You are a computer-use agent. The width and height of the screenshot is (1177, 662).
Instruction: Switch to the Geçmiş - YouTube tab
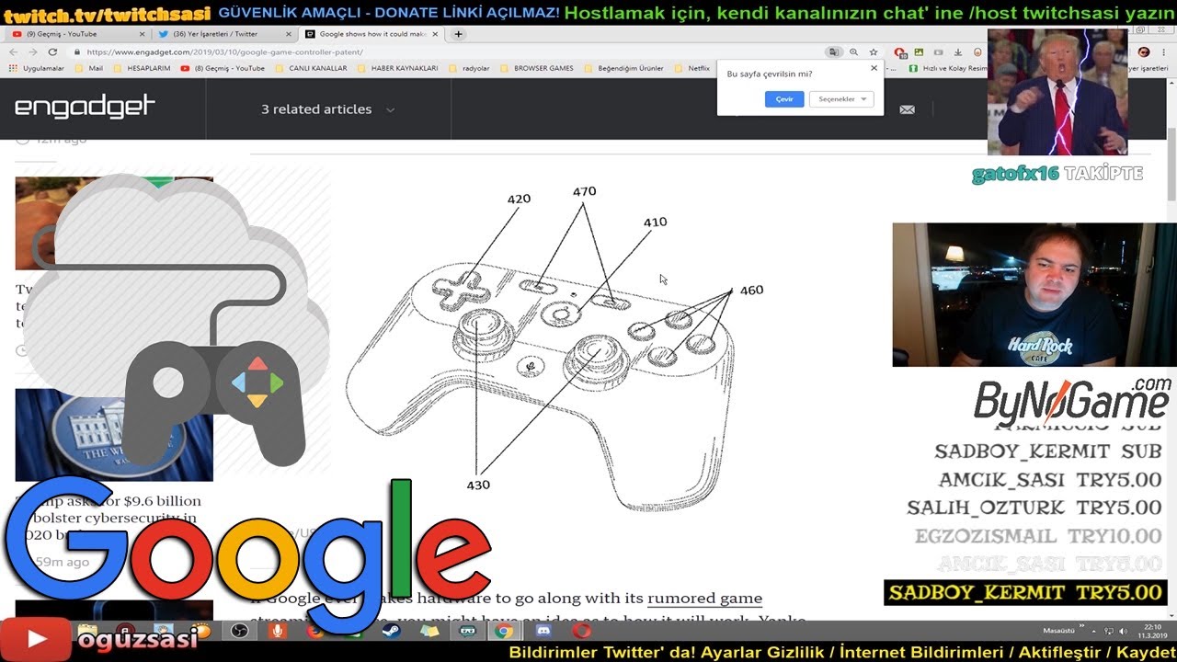coord(75,34)
